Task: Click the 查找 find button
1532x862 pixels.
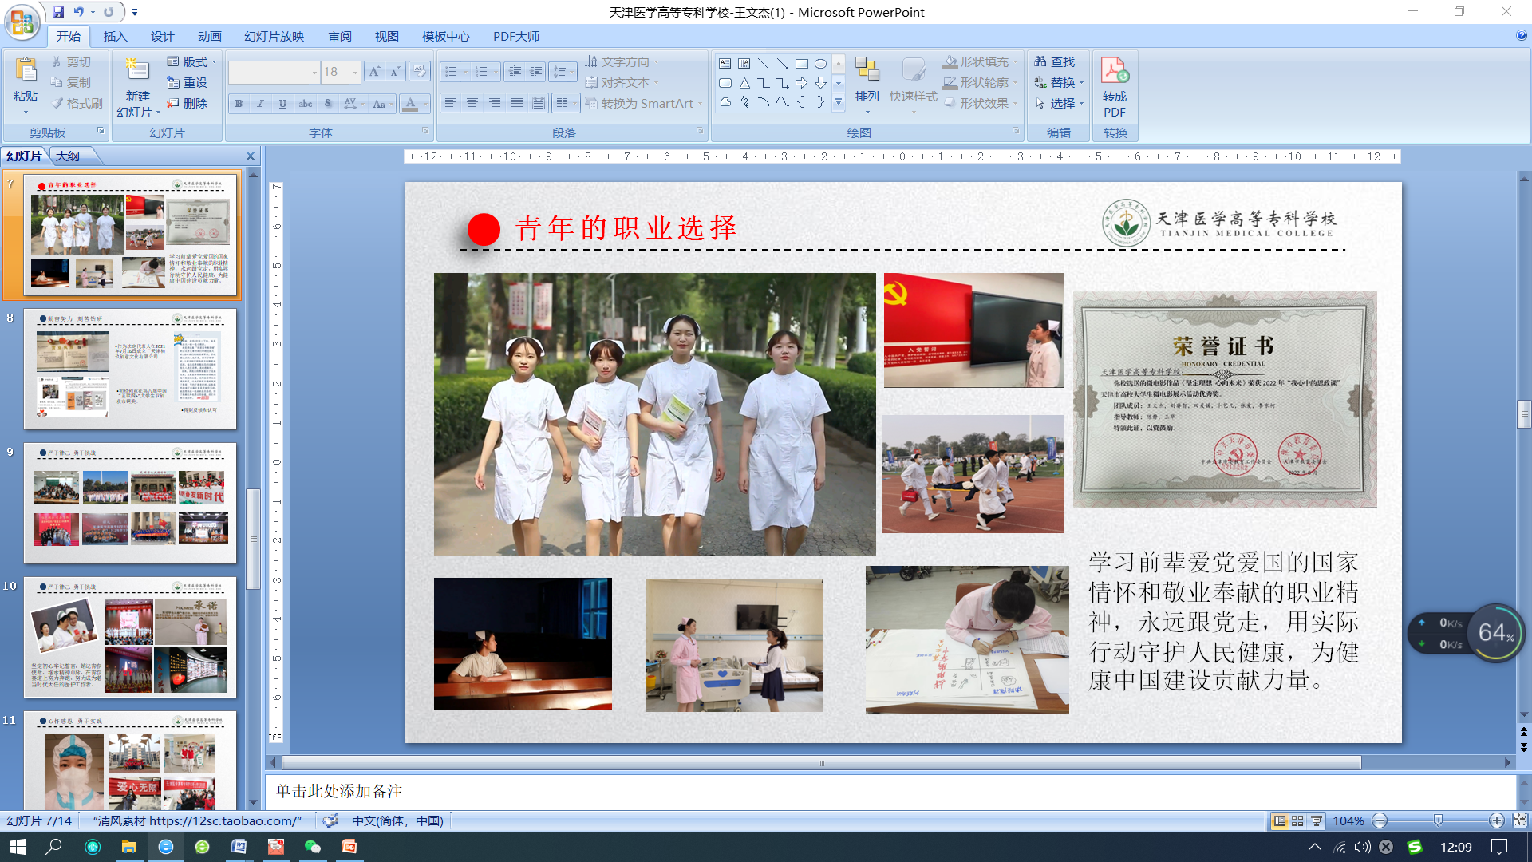Action: pyautogui.click(x=1055, y=61)
